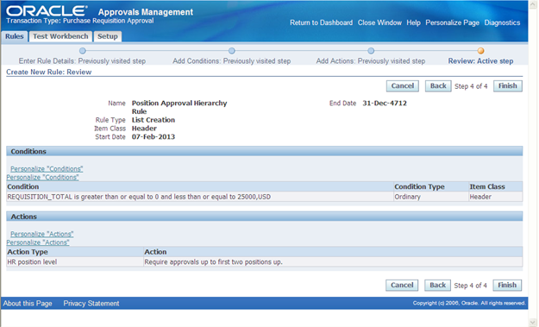Click the Close Window link
The width and height of the screenshot is (539, 327).
click(379, 22)
